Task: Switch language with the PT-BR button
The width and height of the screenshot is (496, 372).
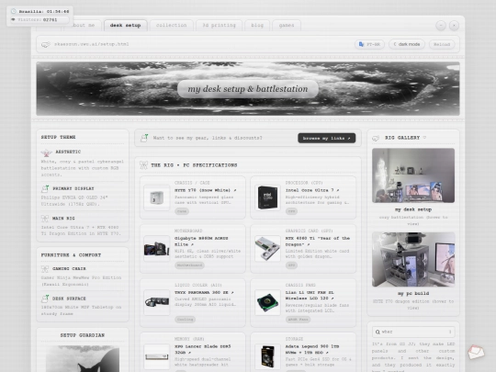Action: [x=369, y=44]
